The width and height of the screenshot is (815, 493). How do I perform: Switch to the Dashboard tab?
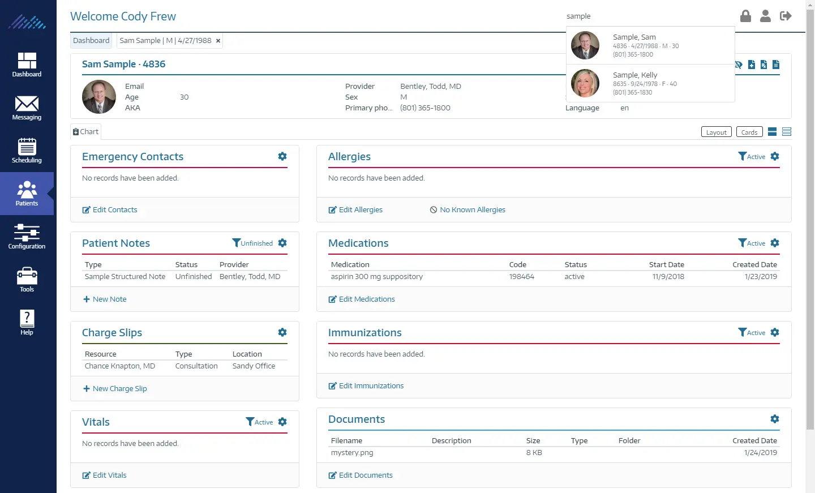point(91,40)
